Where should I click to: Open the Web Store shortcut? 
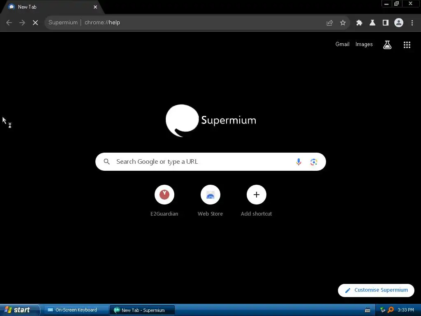click(x=210, y=200)
